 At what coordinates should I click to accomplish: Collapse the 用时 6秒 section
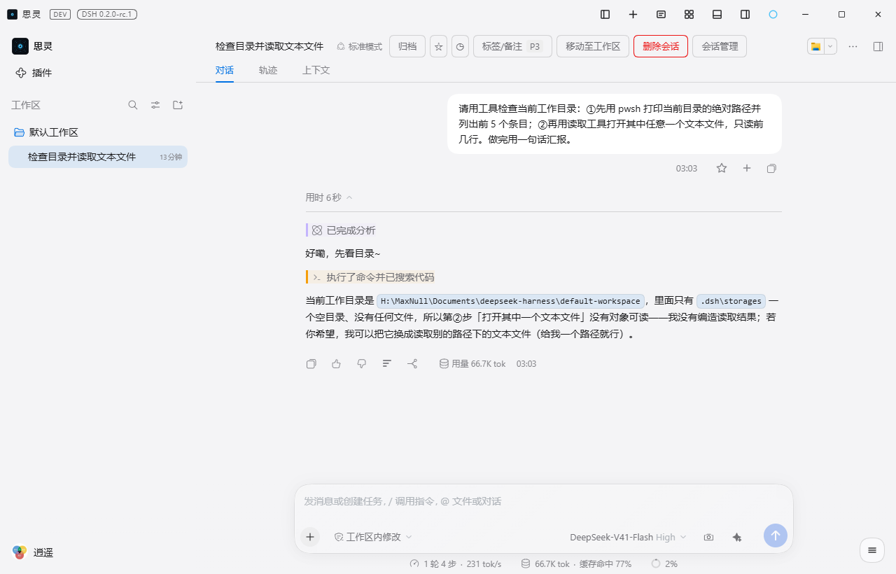(329, 197)
